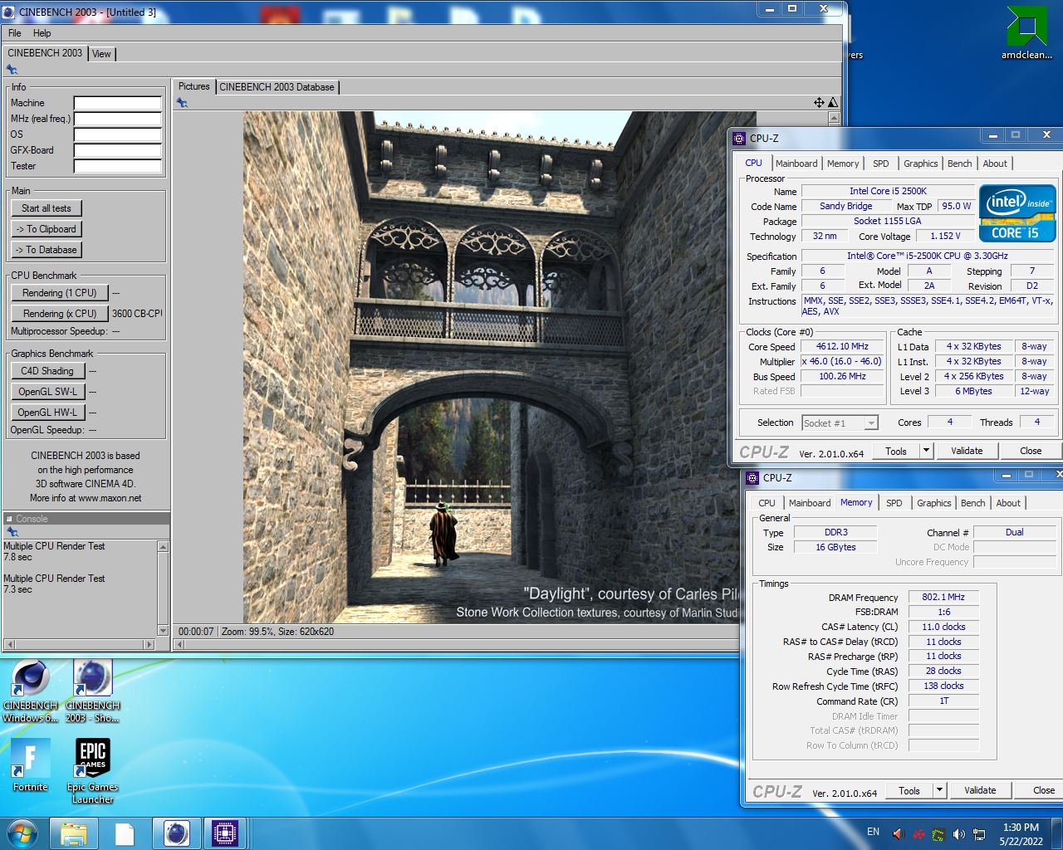Click the network tray icon

click(x=979, y=833)
